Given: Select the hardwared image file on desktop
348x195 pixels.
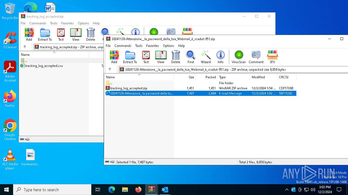Looking at the screenshot, I should point(30,157).
